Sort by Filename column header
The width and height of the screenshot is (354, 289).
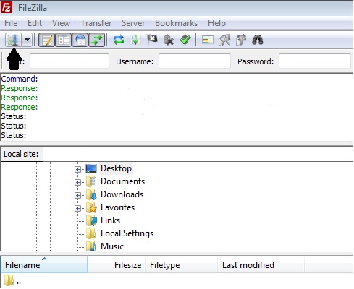coord(44,265)
